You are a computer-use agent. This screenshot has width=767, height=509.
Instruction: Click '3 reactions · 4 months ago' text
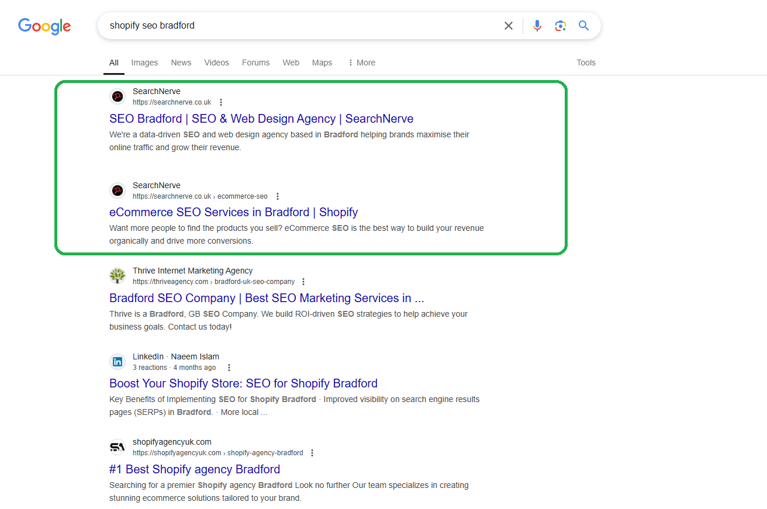[x=174, y=368]
